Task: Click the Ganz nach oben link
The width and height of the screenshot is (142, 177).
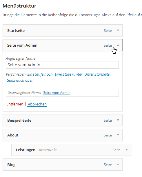Action: [20, 80]
